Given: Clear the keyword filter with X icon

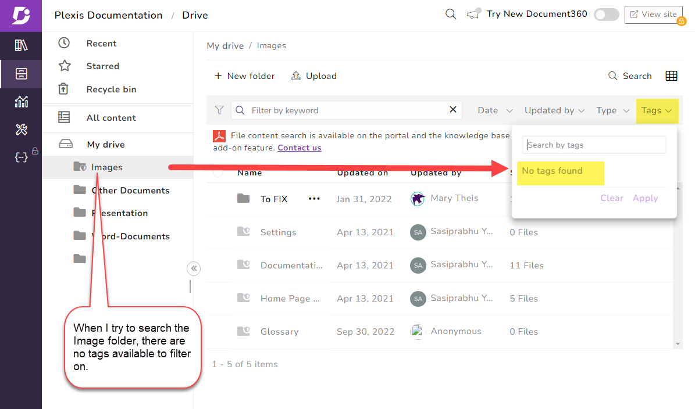Looking at the screenshot, I should pyautogui.click(x=453, y=110).
